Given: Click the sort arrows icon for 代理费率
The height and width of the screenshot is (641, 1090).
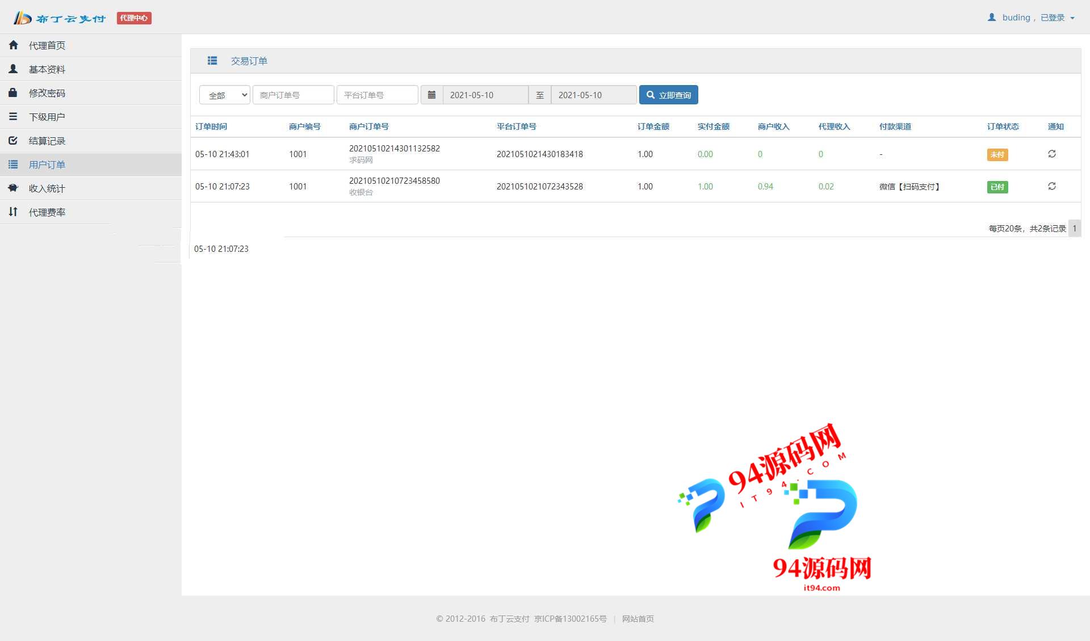Looking at the screenshot, I should pos(13,212).
